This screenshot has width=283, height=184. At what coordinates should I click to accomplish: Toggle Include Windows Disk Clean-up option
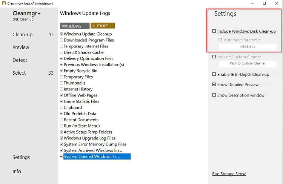pyautogui.click(x=214, y=31)
